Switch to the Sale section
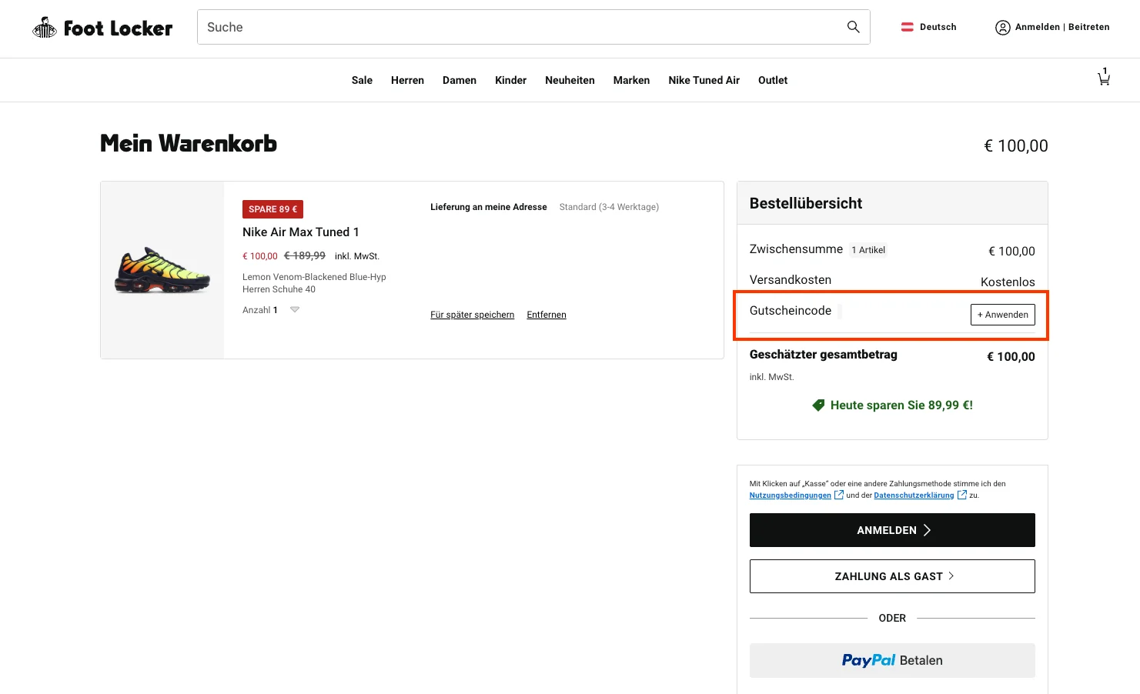The height and width of the screenshot is (694, 1140). (362, 80)
